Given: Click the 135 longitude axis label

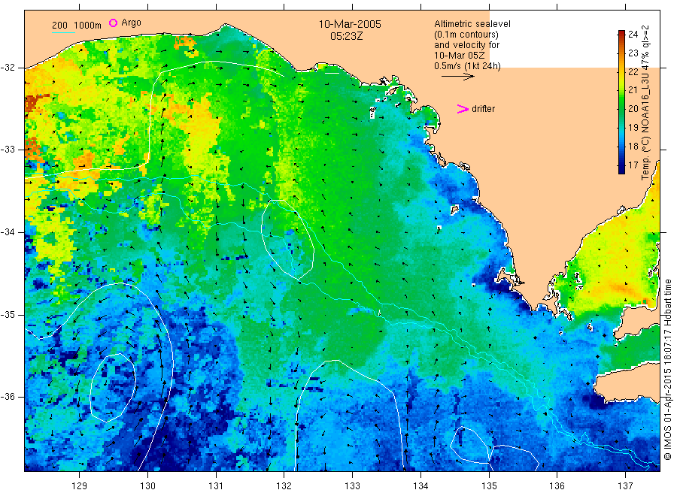Looking at the screenshot, I should (489, 485).
